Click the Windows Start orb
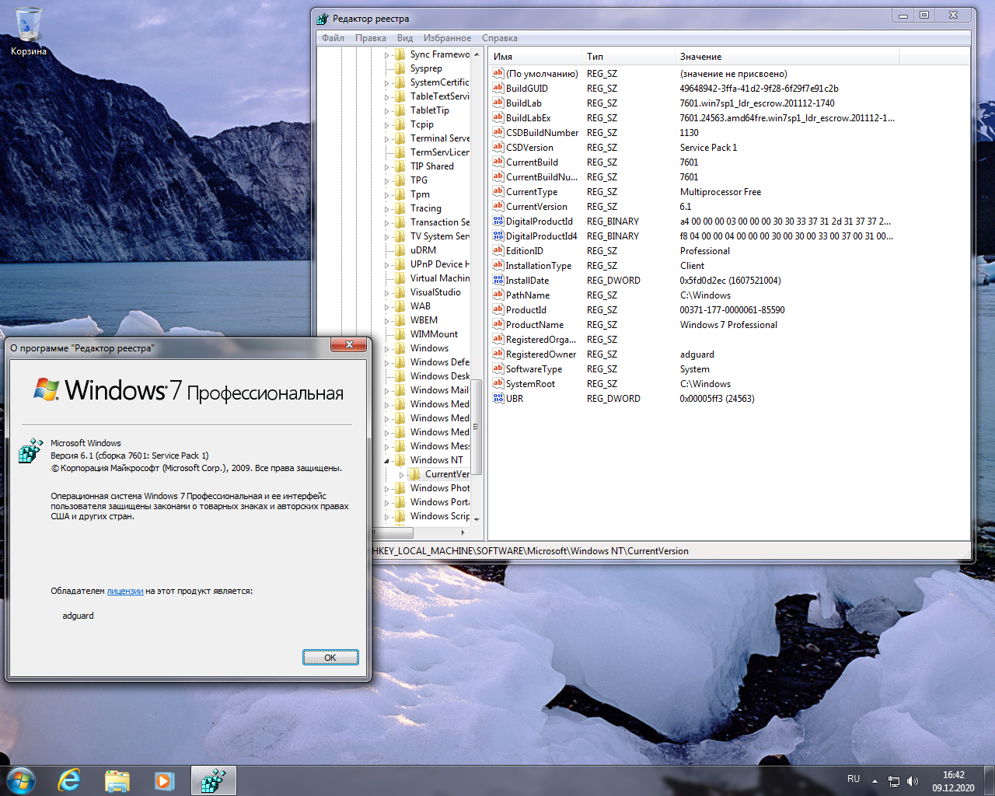 point(20,780)
